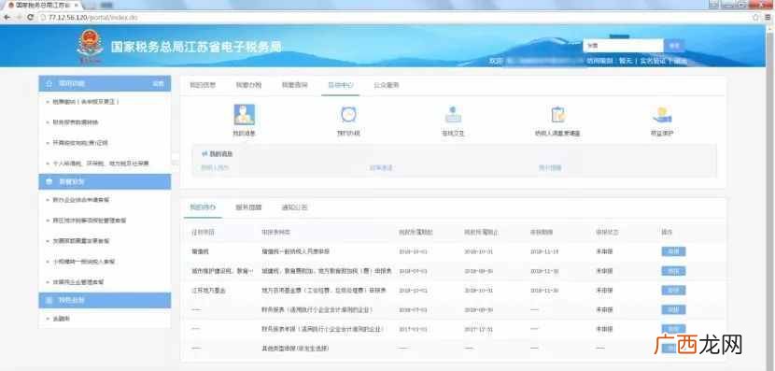Screen dimensions: 775x371
Task: Click the 申报表种类 column header
Action: [275, 232]
